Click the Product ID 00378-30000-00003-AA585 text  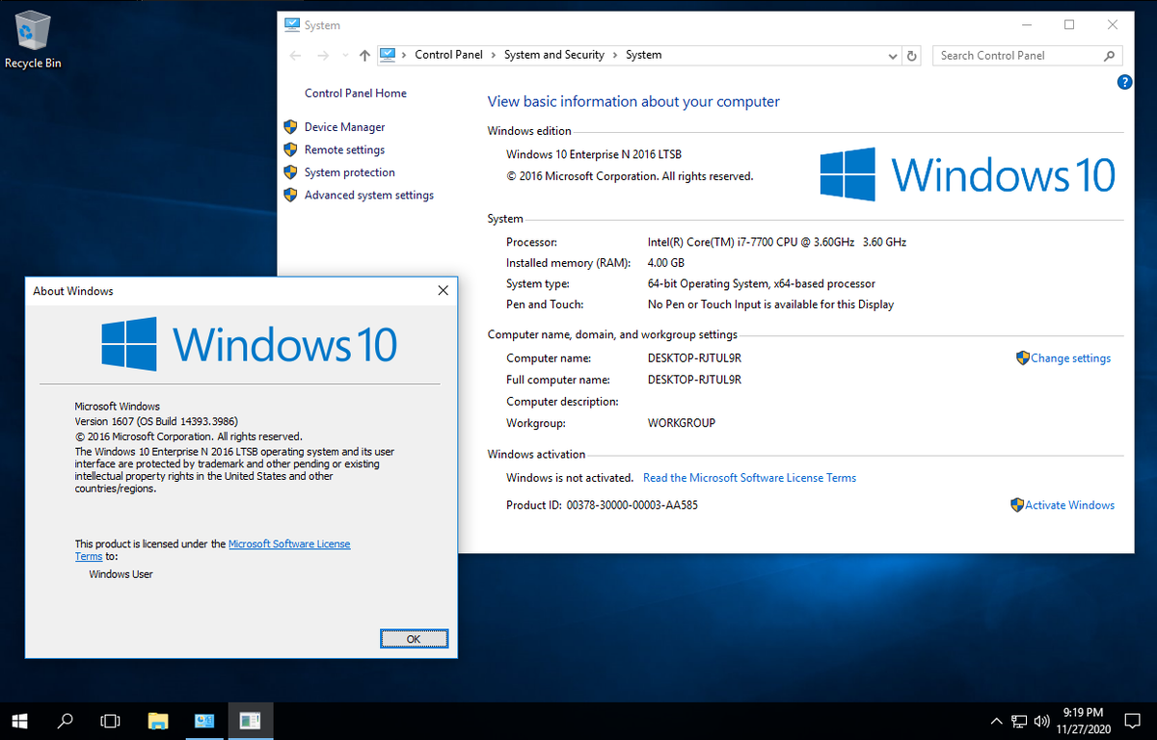coord(602,505)
